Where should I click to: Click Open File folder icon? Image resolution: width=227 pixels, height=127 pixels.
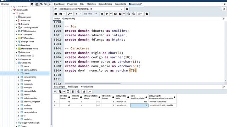56,14
